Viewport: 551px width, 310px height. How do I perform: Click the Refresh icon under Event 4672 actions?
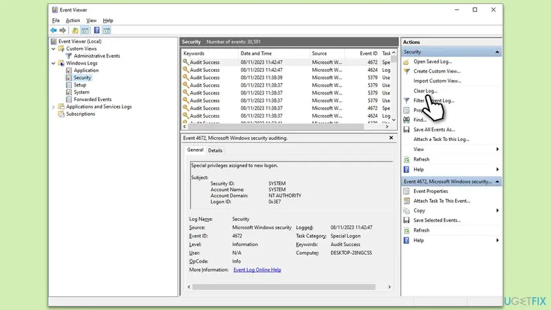407,231
